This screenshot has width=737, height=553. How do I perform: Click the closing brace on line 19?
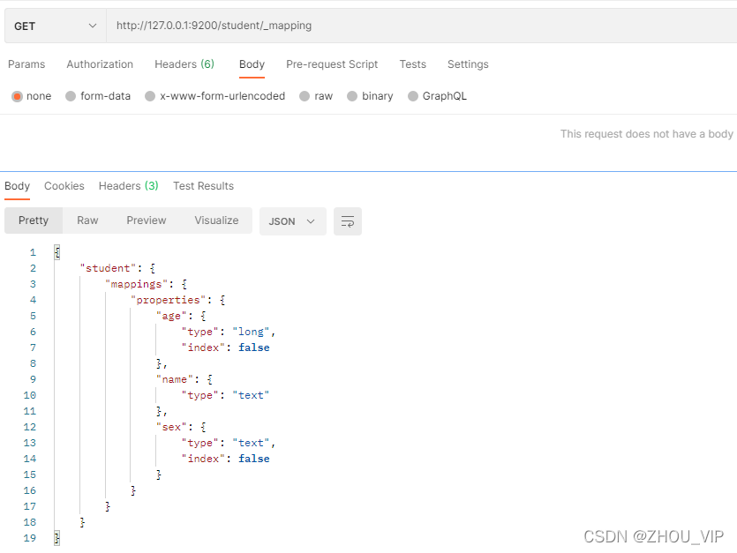click(x=56, y=538)
